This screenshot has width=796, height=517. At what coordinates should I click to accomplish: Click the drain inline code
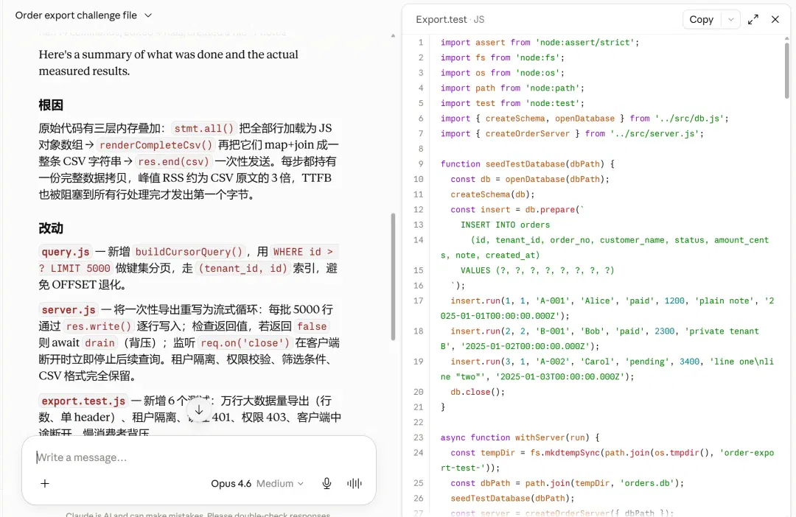[x=99, y=343]
